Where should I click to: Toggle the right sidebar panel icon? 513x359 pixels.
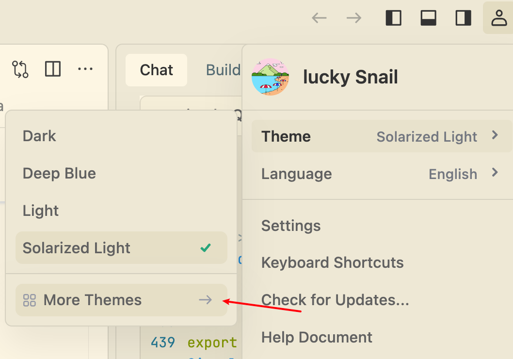pyautogui.click(x=464, y=18)
